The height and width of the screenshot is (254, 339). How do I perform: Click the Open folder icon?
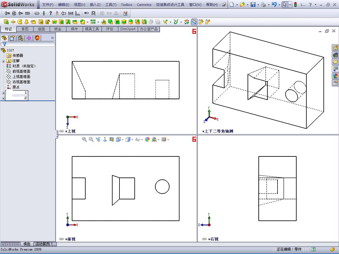(x=242, y=4)
